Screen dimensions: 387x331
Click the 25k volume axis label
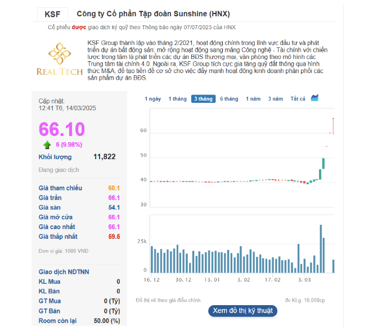[x=142, y=242]
